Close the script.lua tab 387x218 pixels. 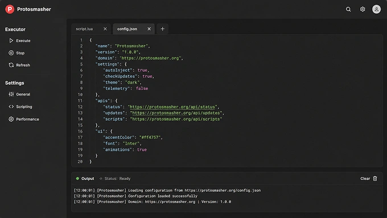pyautogui.click(x=105, y=29)
